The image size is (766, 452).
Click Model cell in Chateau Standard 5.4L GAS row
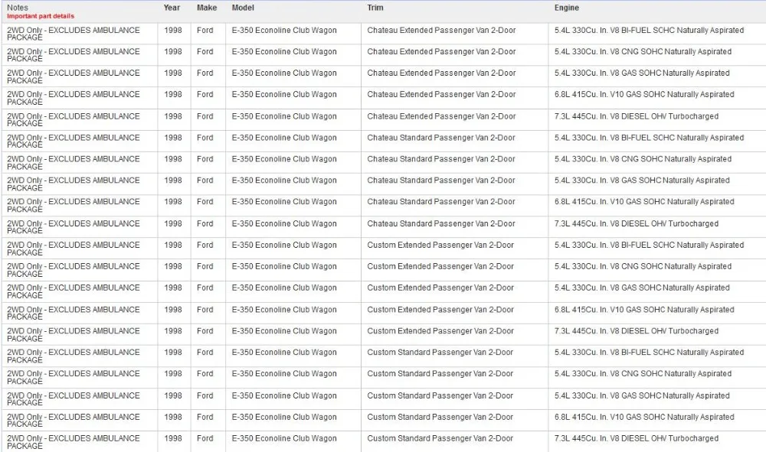coord(284,180)
